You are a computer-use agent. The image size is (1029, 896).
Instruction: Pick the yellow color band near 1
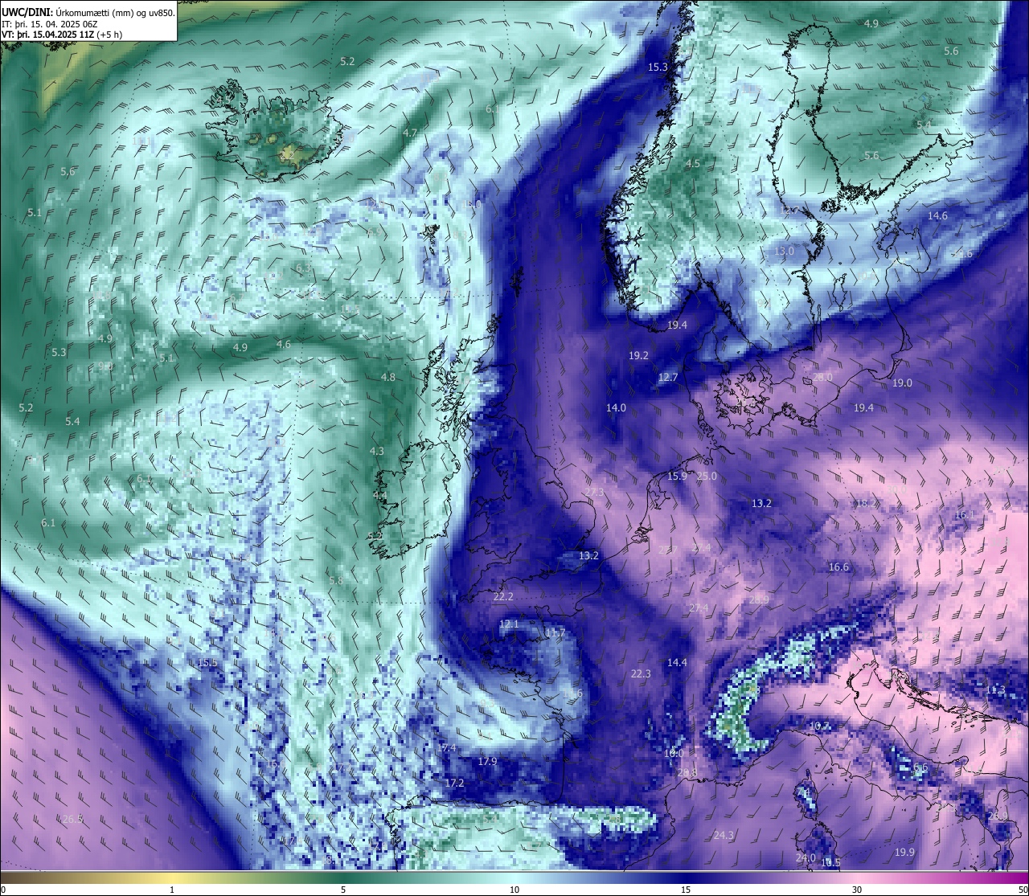click(172, 878)
